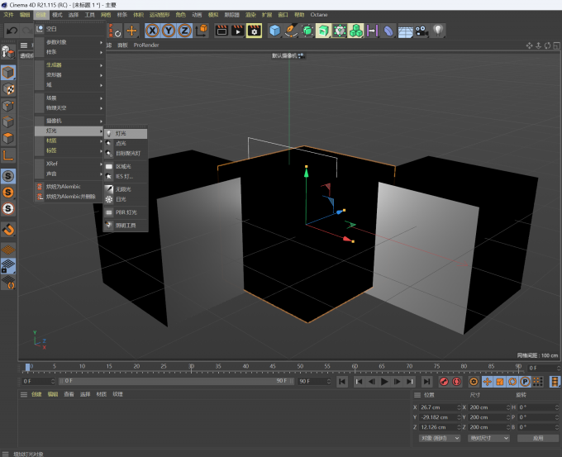
Task: Click the position X field 26.7 cm
Action: tap(440, 407)
